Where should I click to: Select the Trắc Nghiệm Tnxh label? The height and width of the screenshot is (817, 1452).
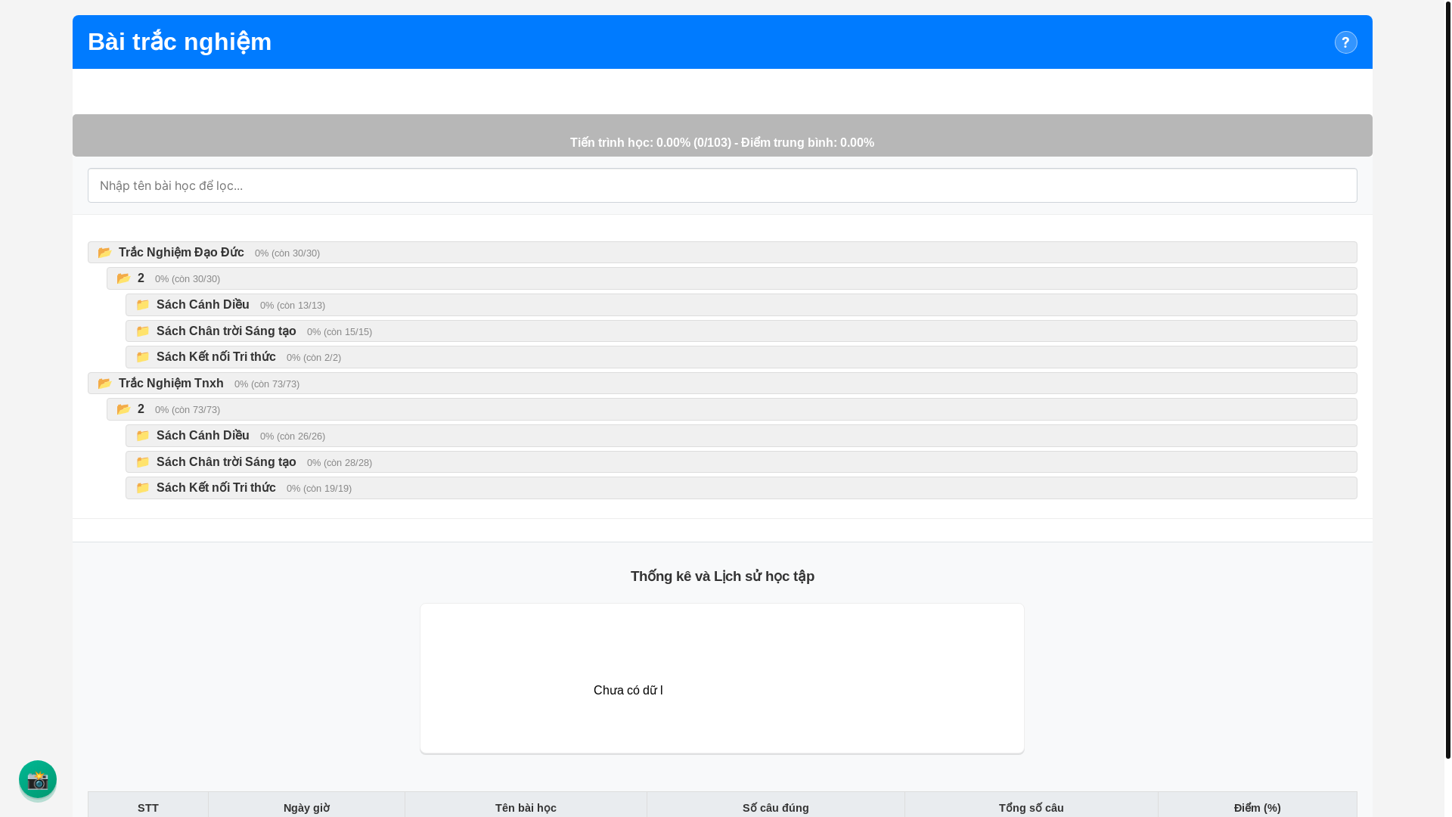tap(171, 383)
